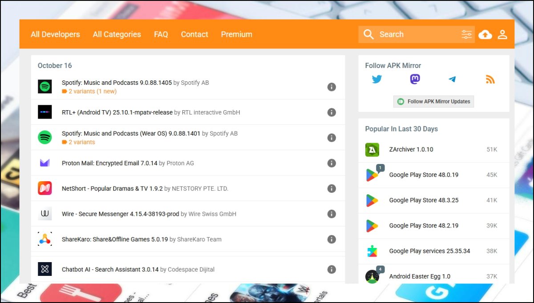The width and height of the screenshot is (534, 303).
Task: Click the ShareKaro app icon
Action: pos(44,239)
